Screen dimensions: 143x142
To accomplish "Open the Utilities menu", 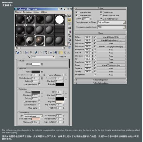I will click(x=44, y=12).
